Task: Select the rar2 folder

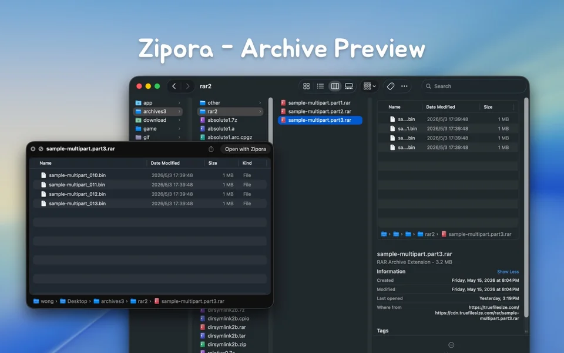Action: coord(230,111)
